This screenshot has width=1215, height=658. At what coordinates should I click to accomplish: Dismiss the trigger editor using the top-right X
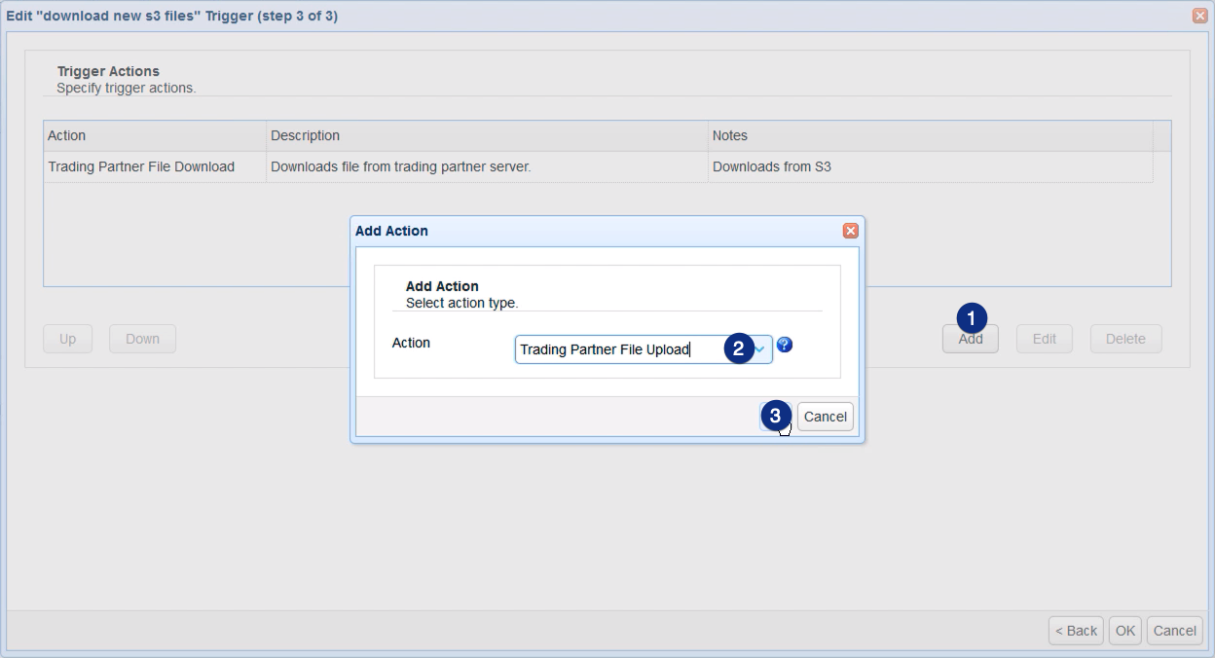1199,16
